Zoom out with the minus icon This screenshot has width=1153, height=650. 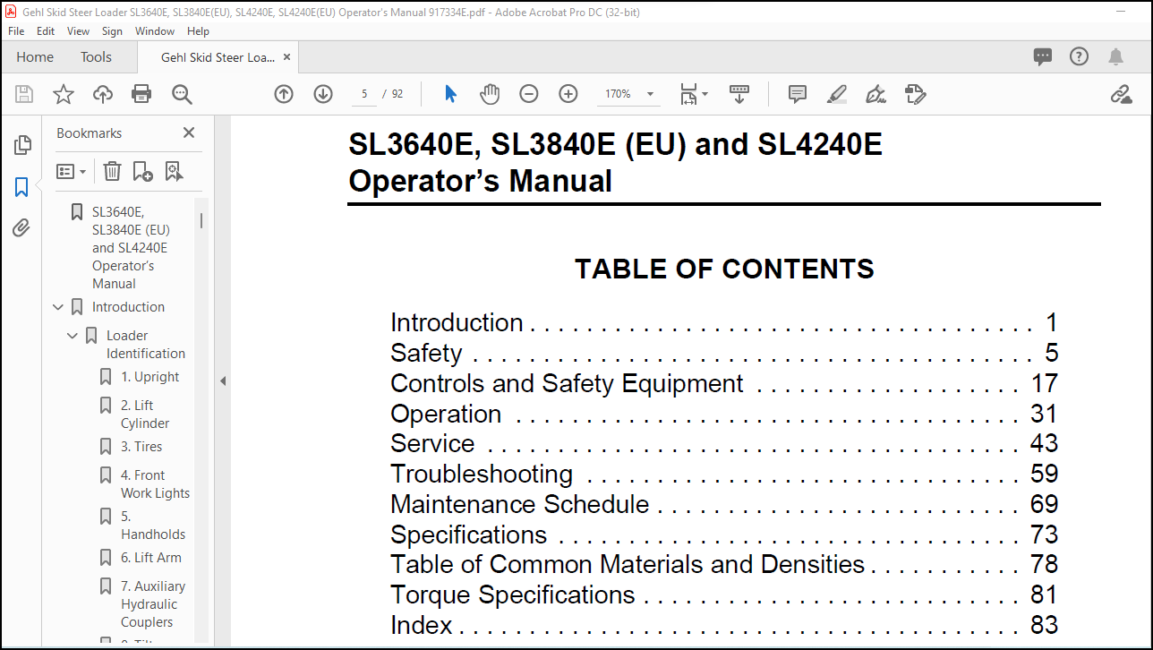529,94
